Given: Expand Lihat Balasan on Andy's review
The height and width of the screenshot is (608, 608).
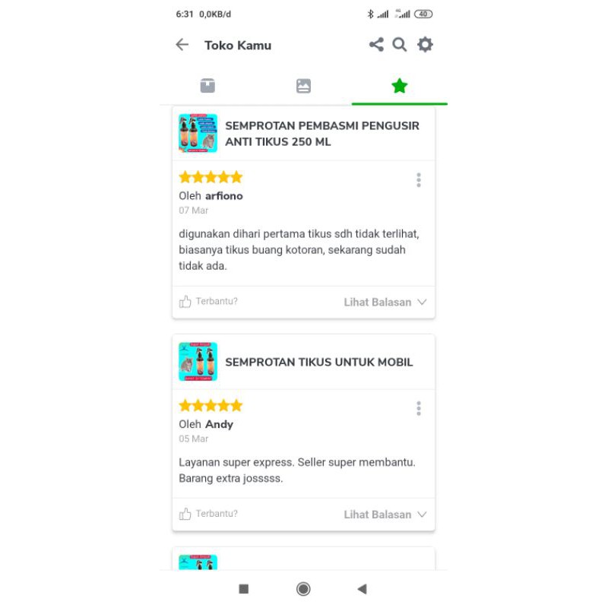Looking at the screenshot, I should coord(385,515).
